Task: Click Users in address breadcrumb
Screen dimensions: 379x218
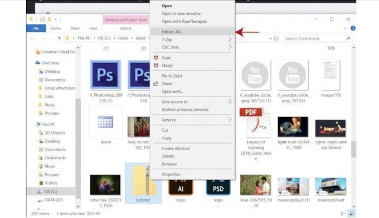Action: click(123, 38)
